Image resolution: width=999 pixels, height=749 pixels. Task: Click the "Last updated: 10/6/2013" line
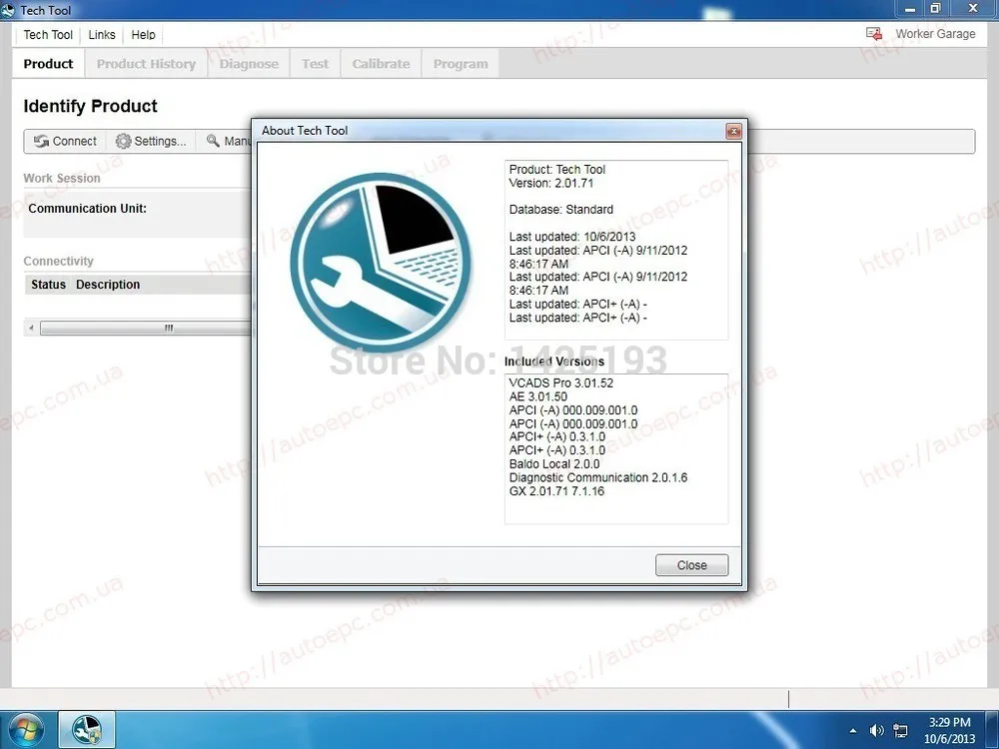(572, 237)
